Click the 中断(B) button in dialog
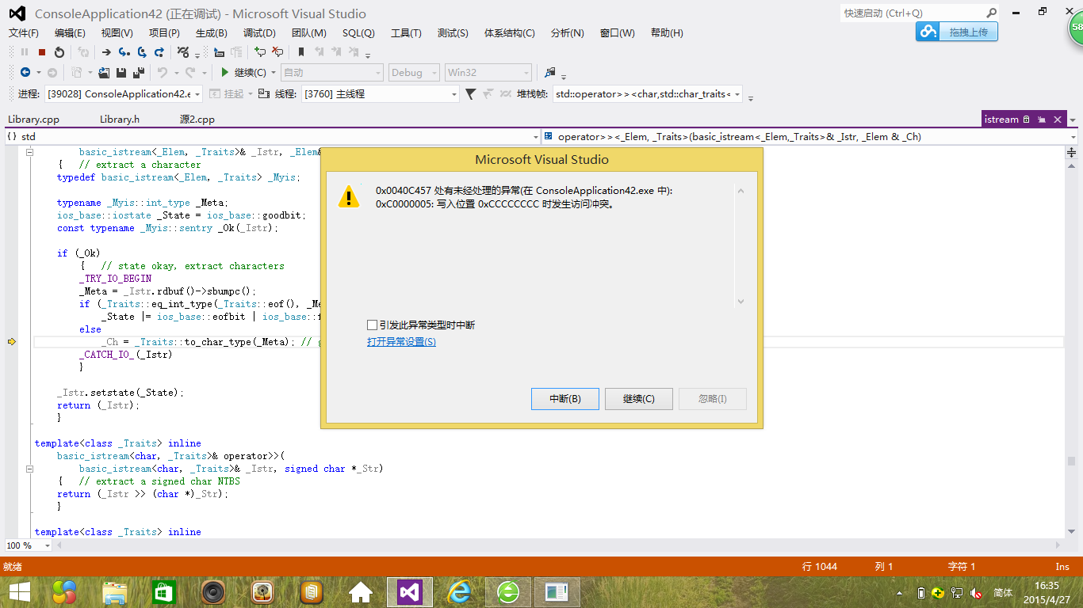Screen dimensions: 1083x608 point(565,399)
